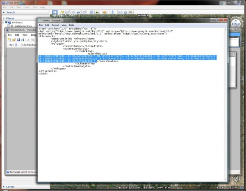Toggle the Starting Location checkbox
This screenshot has height=191, width=246.
9,26
